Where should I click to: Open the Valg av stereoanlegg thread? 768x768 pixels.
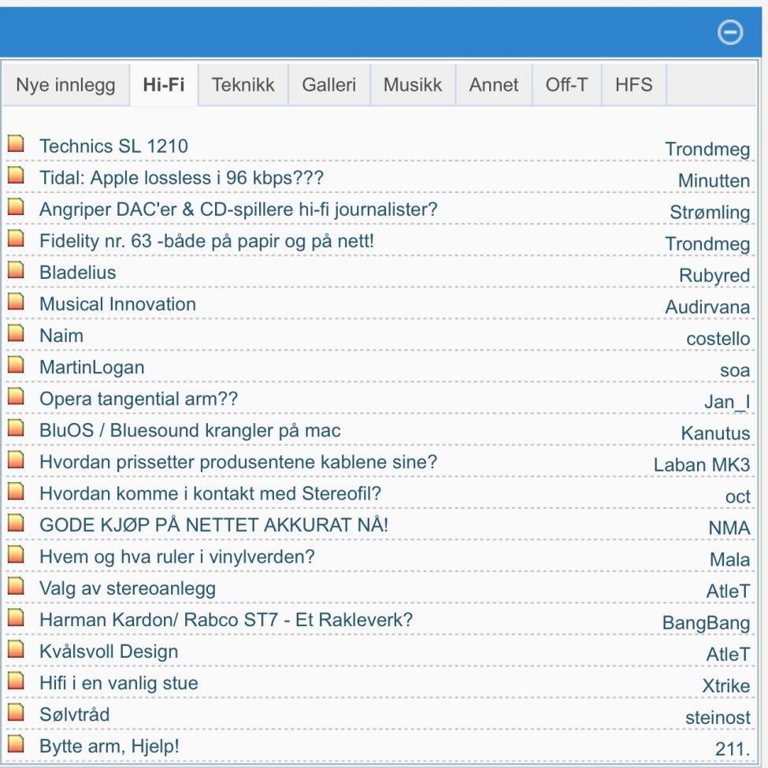tap(128, 588)
